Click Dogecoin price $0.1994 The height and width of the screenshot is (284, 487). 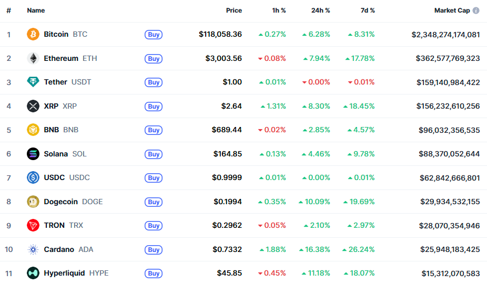tap(228, 202)
